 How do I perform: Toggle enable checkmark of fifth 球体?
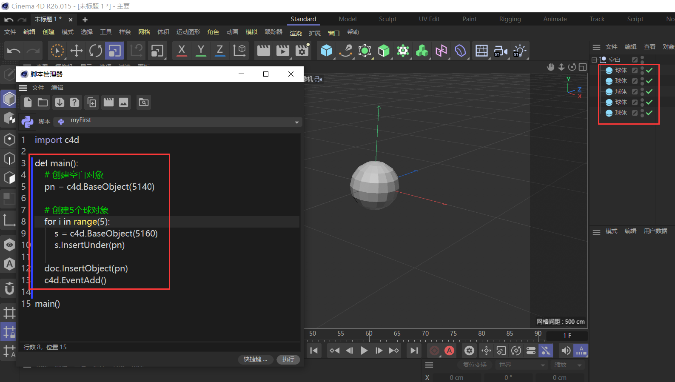point(649,113)
